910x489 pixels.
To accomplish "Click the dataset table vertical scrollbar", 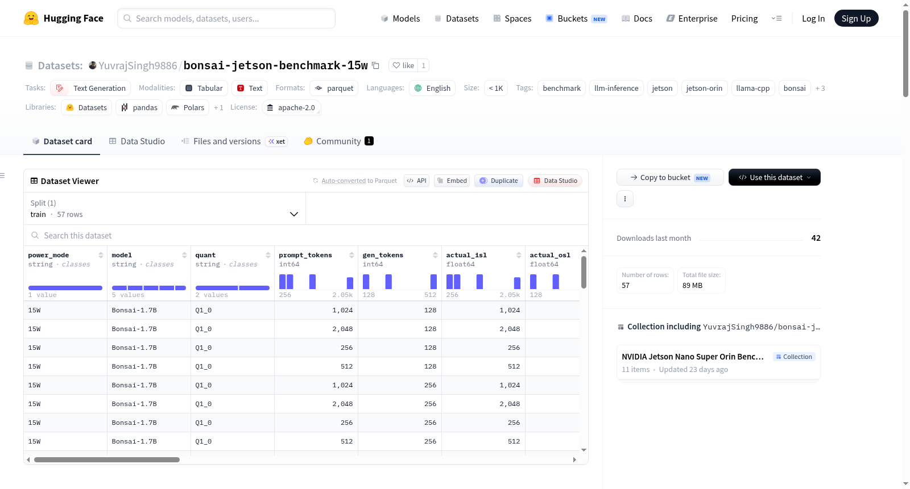I will point(584,272).
